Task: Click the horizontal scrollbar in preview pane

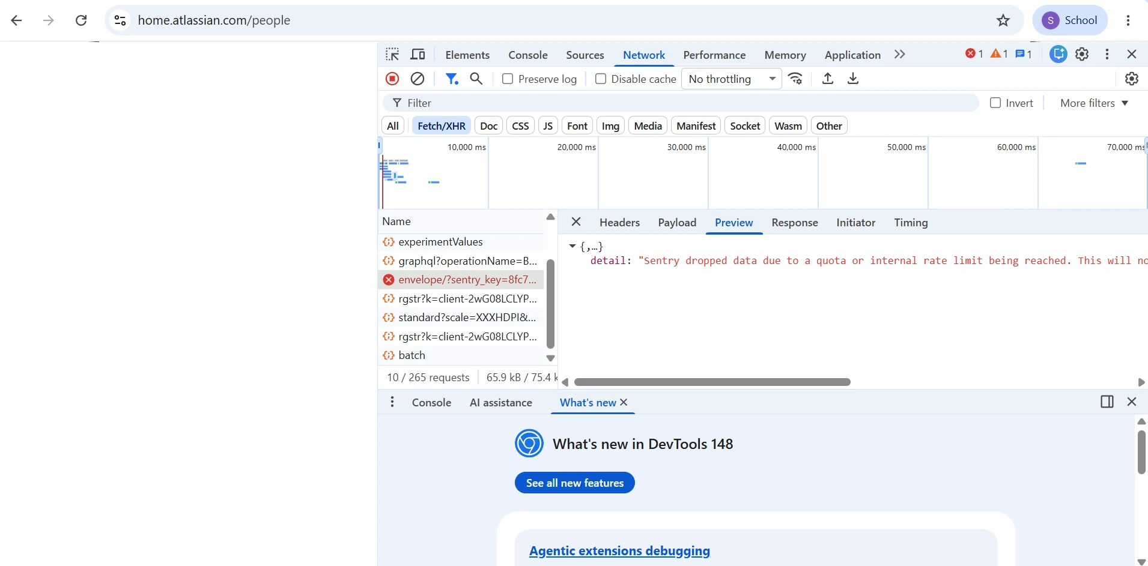Action: [x=712, y=382]
